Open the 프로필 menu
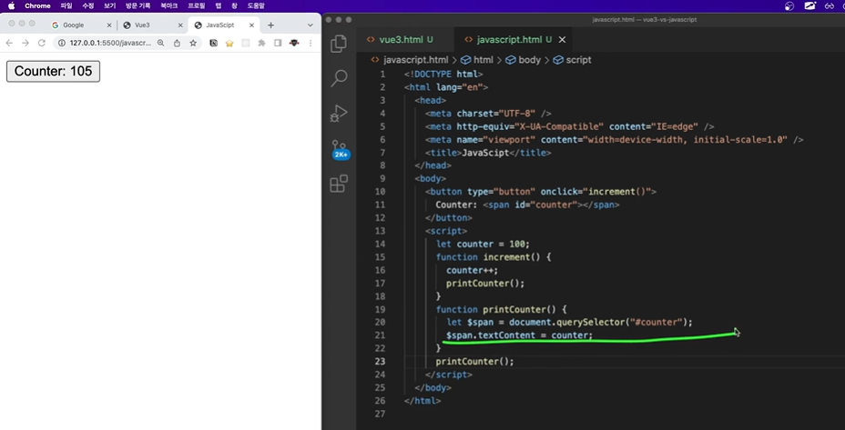 coord(196,6)
